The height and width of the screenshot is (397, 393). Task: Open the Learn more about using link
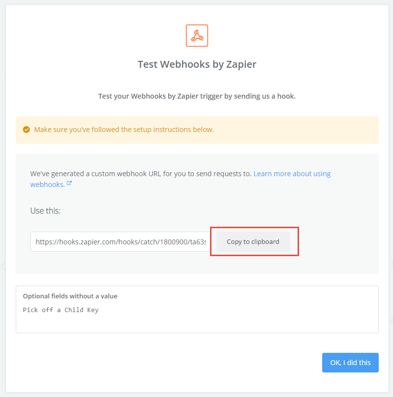292,174
